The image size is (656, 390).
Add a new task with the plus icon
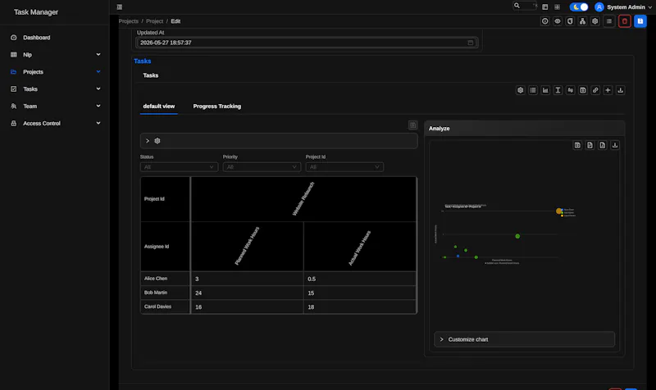(x=608, y=90)
